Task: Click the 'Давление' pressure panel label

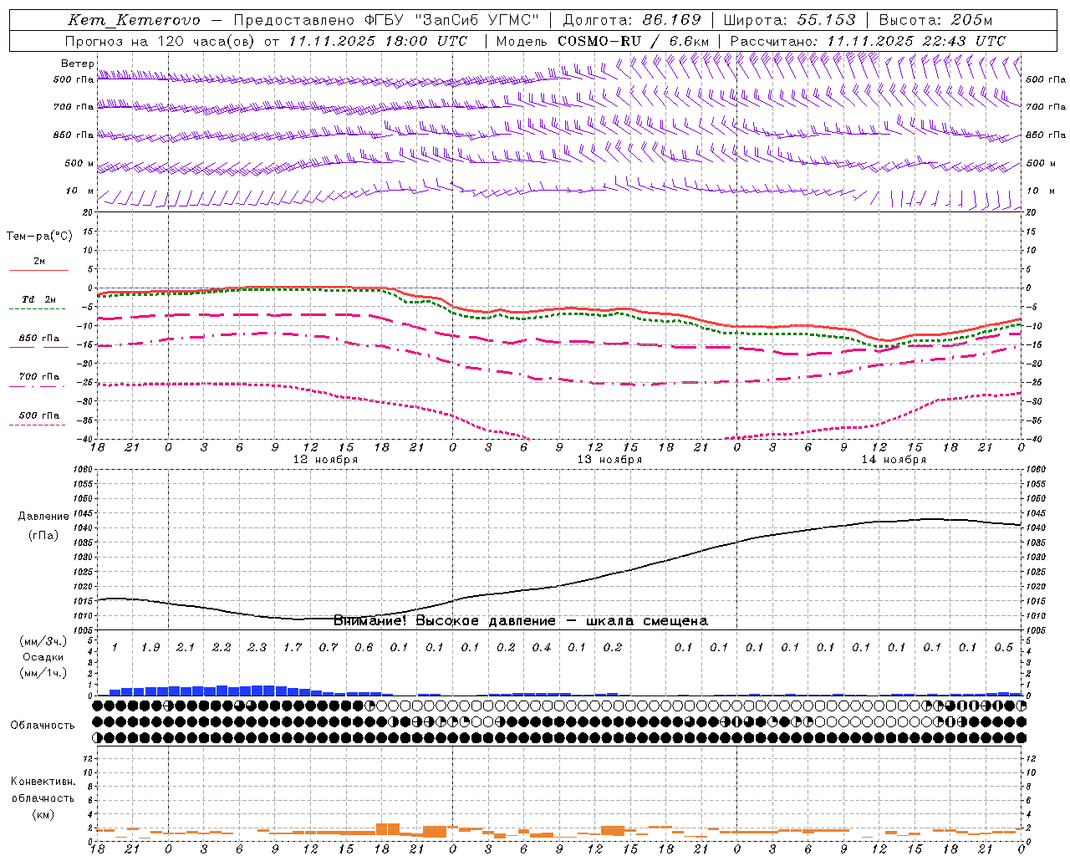Action: click(43, 517)
